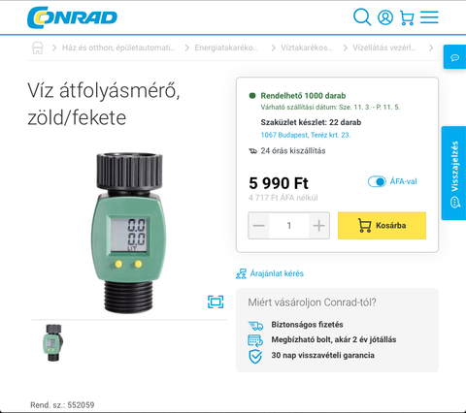
Task: Enlarge product image with fullscreen icon
Action: tap(216, 302)
